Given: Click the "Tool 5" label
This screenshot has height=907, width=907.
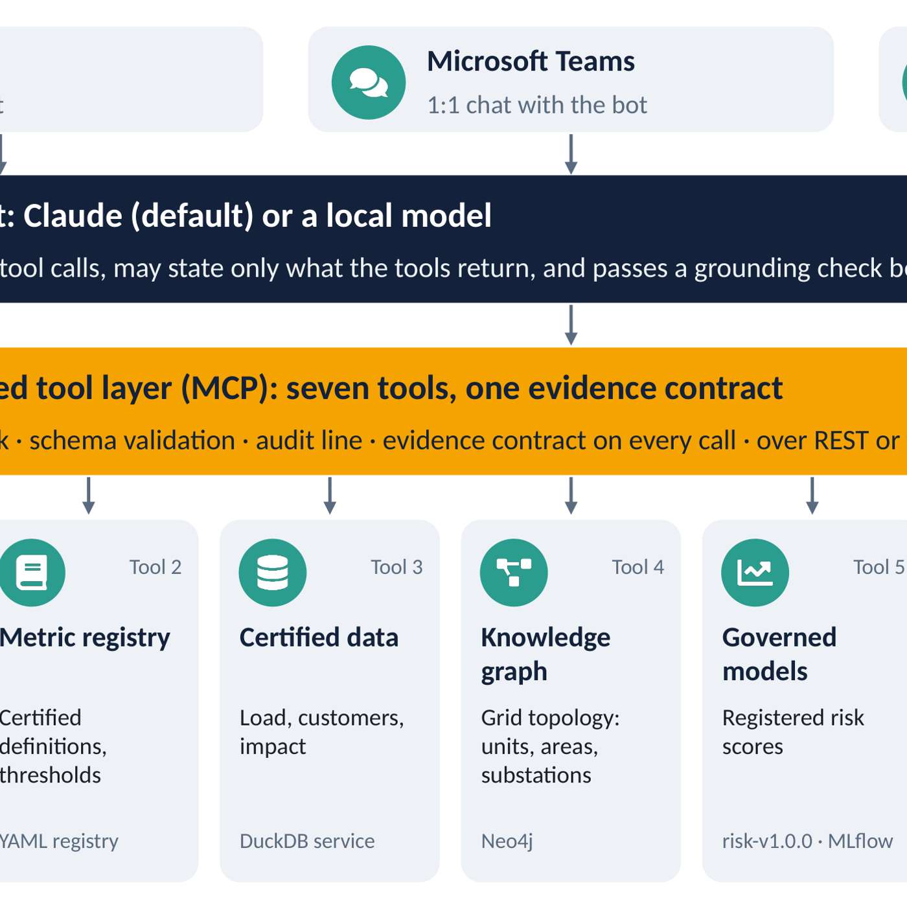Looking at the screenshot, I should click(x=879, y=567).
